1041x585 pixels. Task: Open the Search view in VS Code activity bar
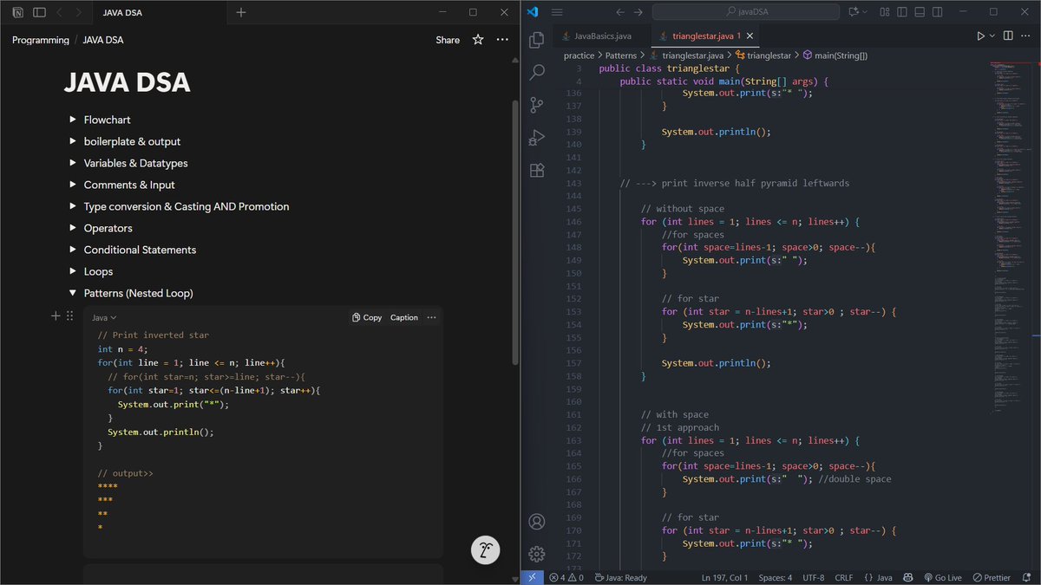click(x=537, y=72)
